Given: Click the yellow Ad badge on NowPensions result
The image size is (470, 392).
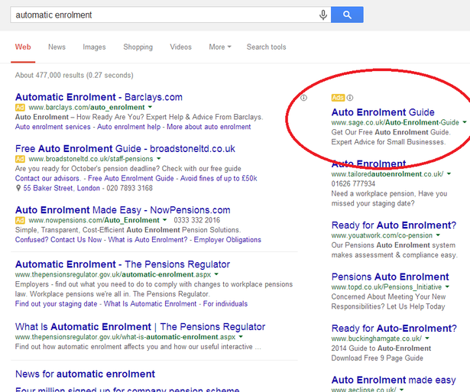Looking at the screenshot, I should (20, 220).
